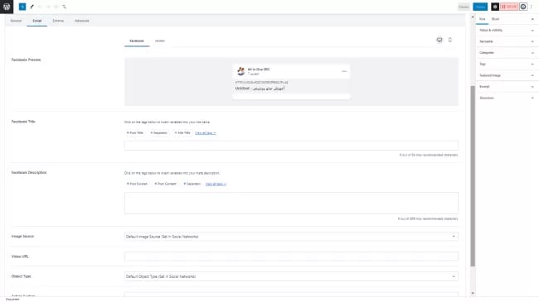Toggle the blue block inserter button
Image resolution: width=539 pixels, height=302 pixels.
point(22,7)
